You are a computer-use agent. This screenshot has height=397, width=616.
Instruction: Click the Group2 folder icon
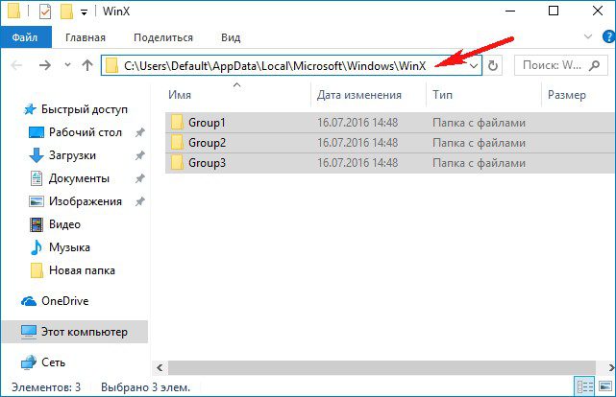click(177, 143)
